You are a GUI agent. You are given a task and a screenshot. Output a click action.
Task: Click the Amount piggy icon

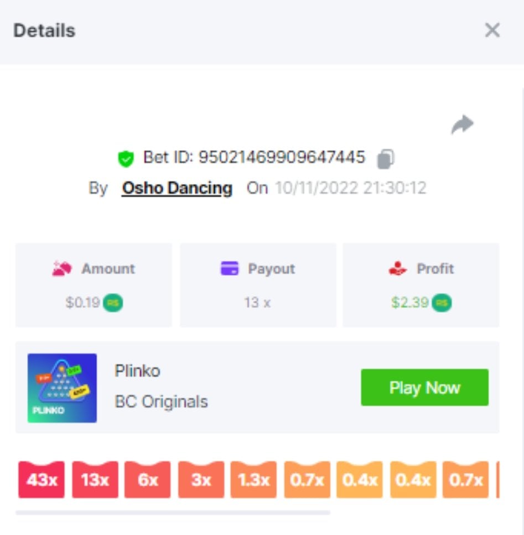(x=62, y=268)
